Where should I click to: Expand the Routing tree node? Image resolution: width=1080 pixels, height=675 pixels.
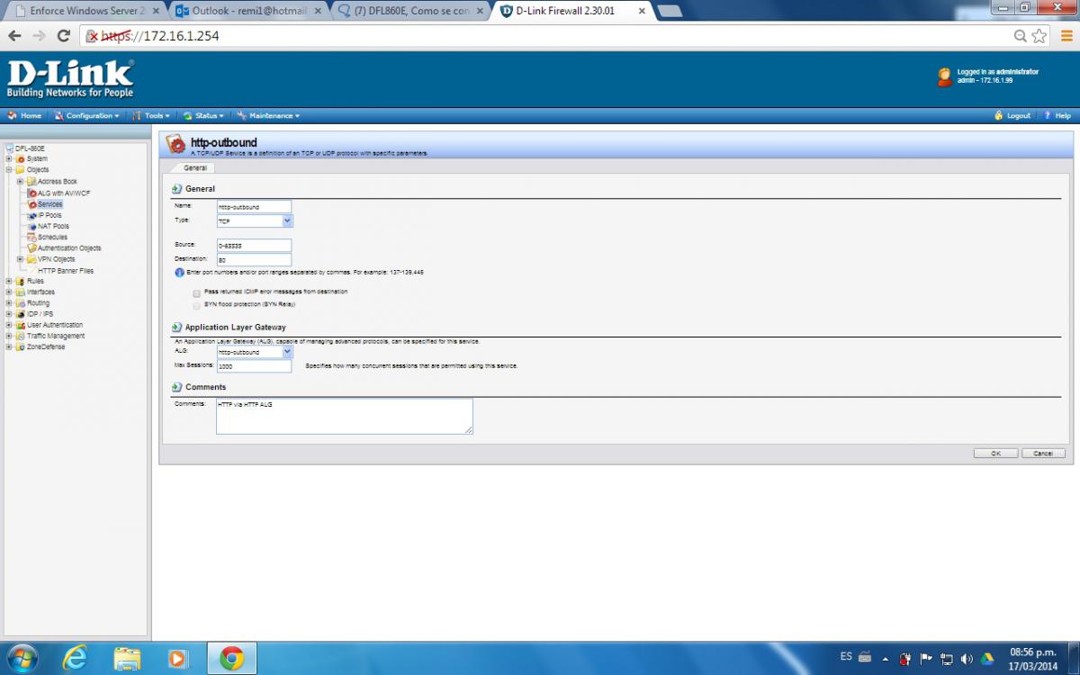tap(10, 303)
